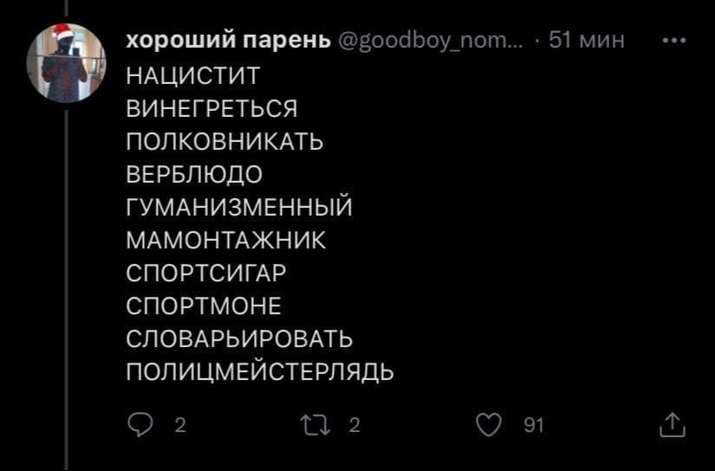Viewport: 715px width, 471px height.
Task: Click the reply speech bubble icon
Action: 138,423
